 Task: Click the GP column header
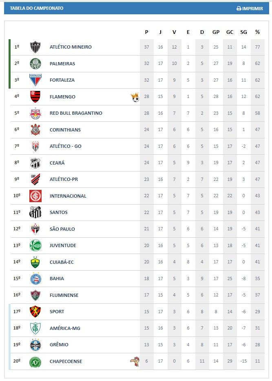tap(216, 32)
